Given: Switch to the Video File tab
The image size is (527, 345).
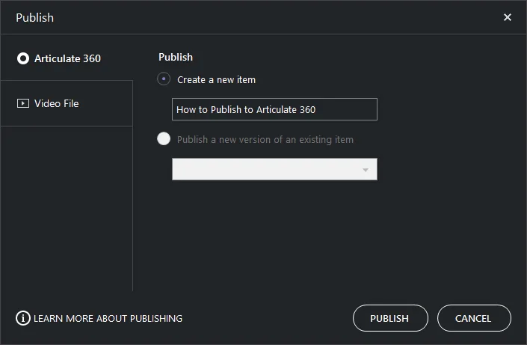Looking at the screenshot, I should (x=67, y=103).
